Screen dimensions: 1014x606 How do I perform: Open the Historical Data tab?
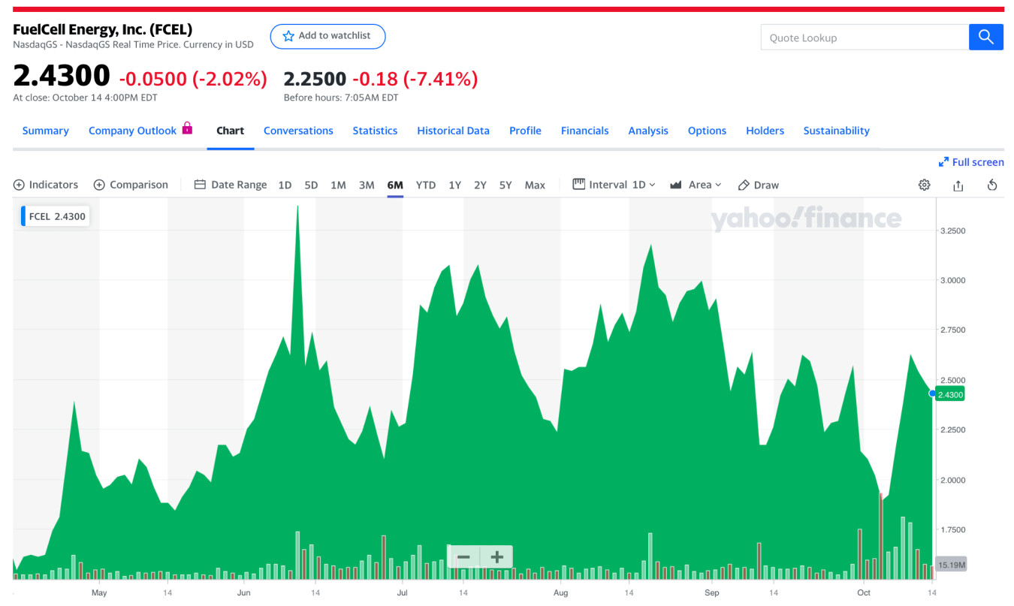tap(453, 131)
